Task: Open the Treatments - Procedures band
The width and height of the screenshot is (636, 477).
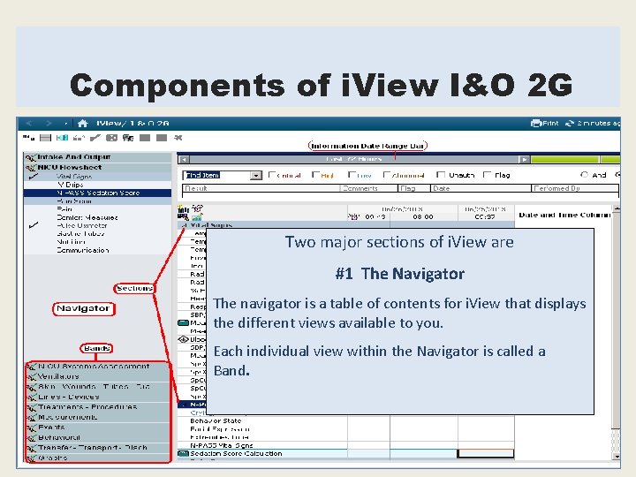Action: pyautogui.click(x=98, y=407)
